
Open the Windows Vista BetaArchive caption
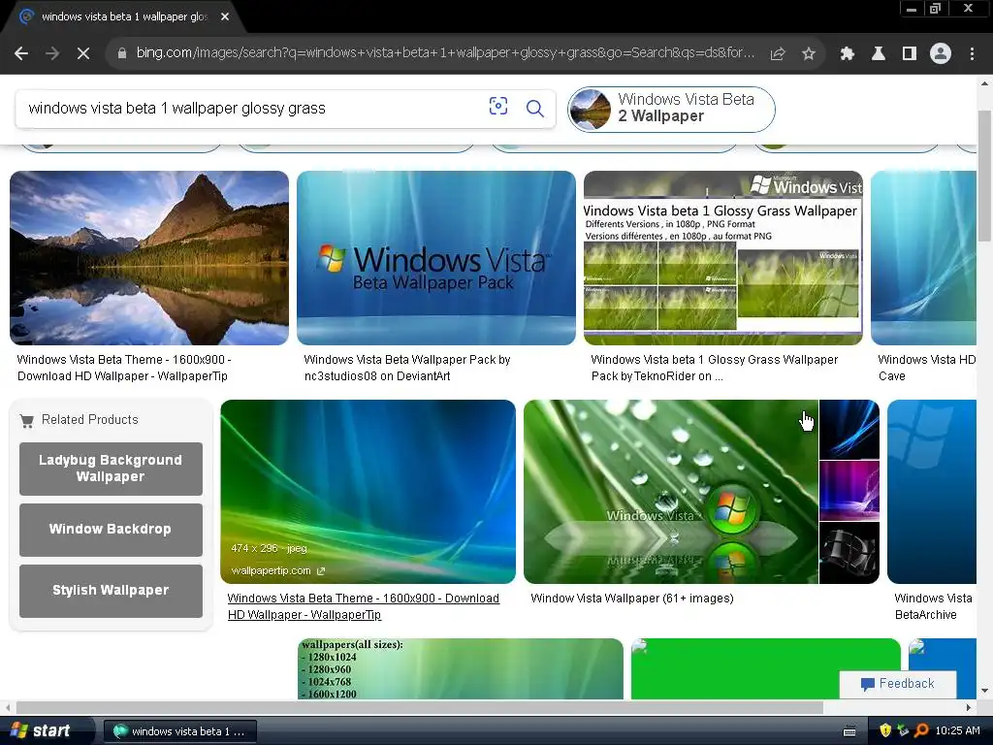coord(933,606)
